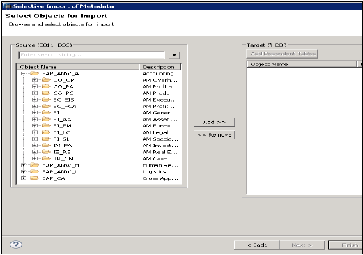Expand the CO_OM folder node
The height and width of the screenshot is (255, 363).
[x=35, y=80]
